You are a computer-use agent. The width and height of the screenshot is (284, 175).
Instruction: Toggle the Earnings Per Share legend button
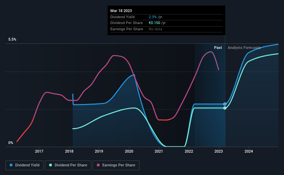click(x=116, y=165)
